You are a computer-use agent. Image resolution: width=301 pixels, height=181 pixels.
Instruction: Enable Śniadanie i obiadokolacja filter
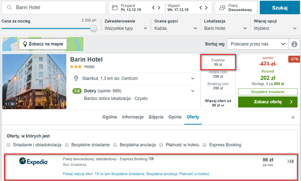8,145
